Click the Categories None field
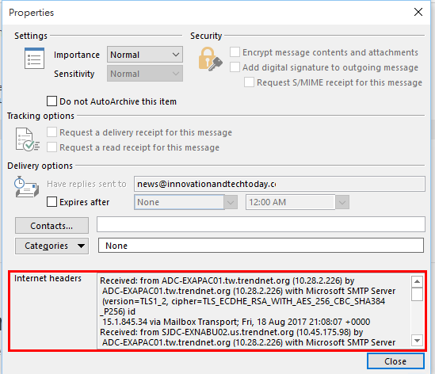 coord(261,246)
